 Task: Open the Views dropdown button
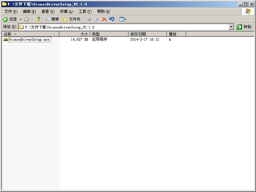pos(123,19)
